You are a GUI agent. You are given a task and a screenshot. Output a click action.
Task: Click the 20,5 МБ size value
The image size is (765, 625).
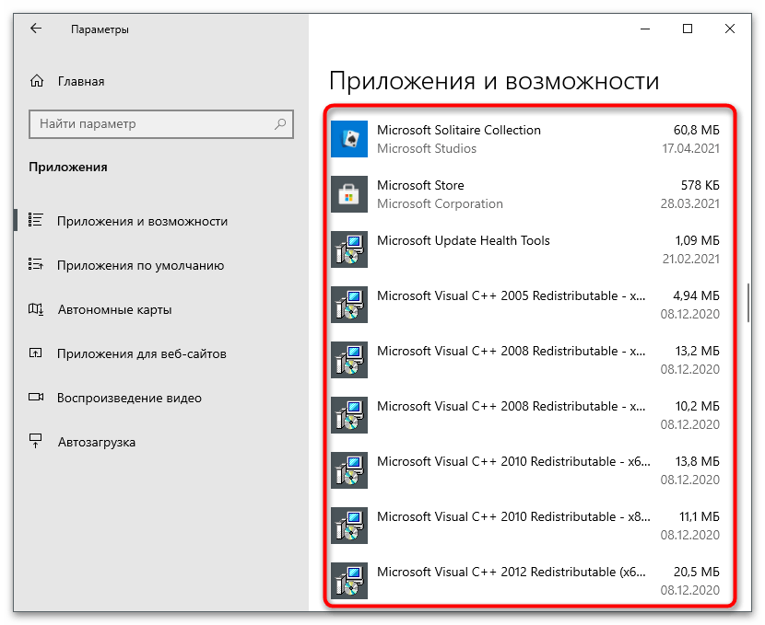coord(696,572)
